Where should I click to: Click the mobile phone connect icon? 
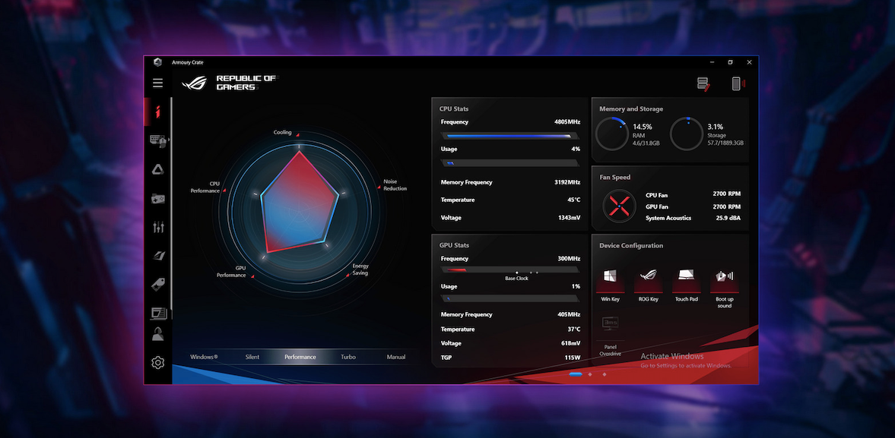(x=737, y=84)
